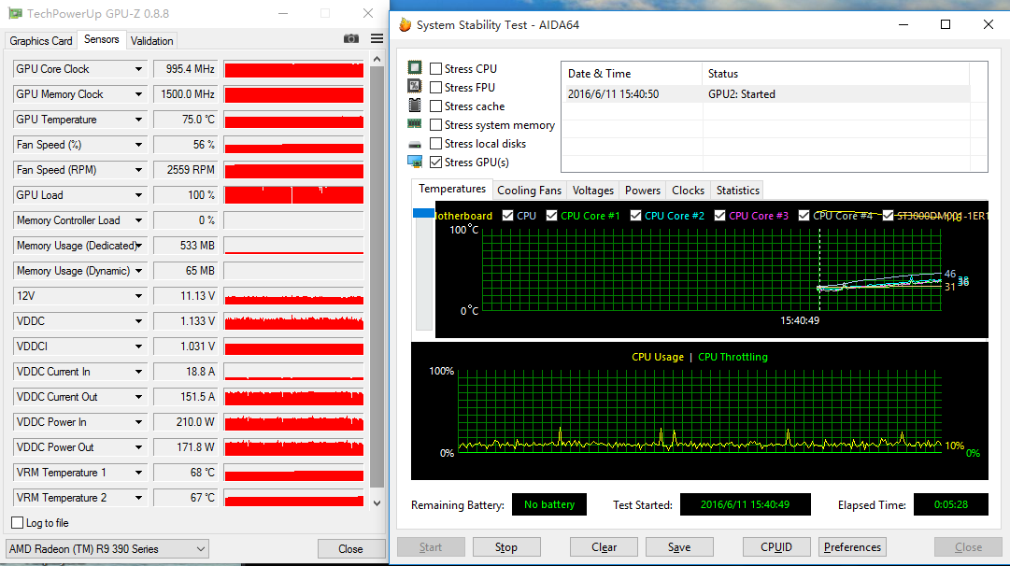Take a GPU-Z screenshot with the camera icon
This screenshot has width=1010, height=566.
click(x=351, y=38)
